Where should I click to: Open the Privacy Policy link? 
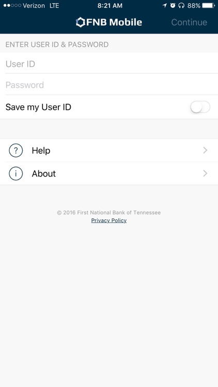[109, 220]
